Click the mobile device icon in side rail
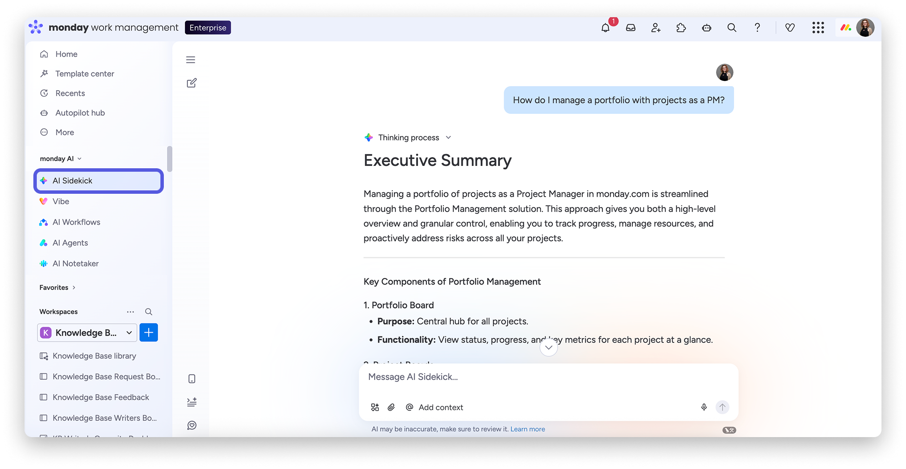906x469 pixels. [192, 379]
